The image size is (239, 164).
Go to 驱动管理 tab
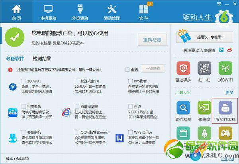coord(112,12)
